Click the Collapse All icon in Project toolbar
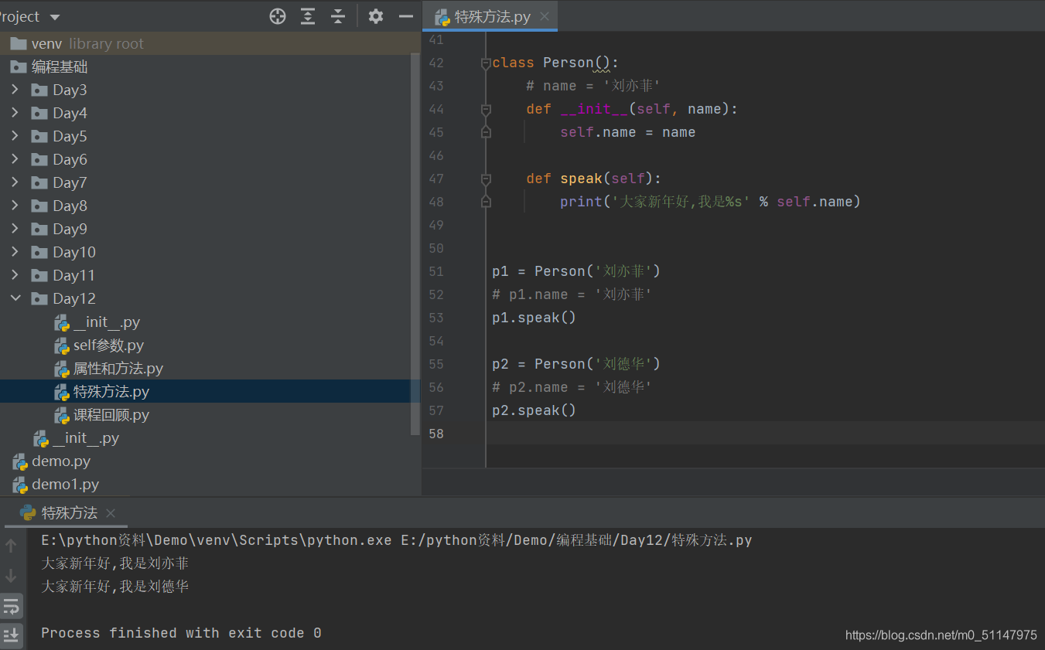Image resolution: width=1045 pixels, height=650 pixels. pyautogui.click(x=338, y=16)
